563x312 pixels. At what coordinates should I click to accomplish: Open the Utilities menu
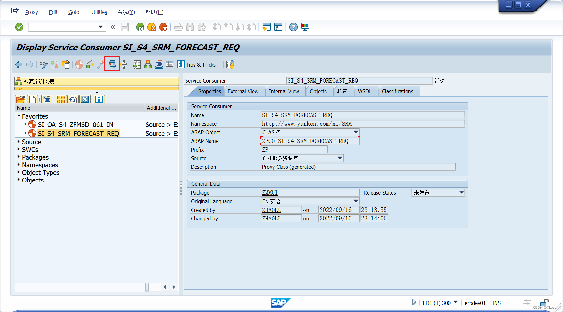pyautogui.click(x=98, y=12)
